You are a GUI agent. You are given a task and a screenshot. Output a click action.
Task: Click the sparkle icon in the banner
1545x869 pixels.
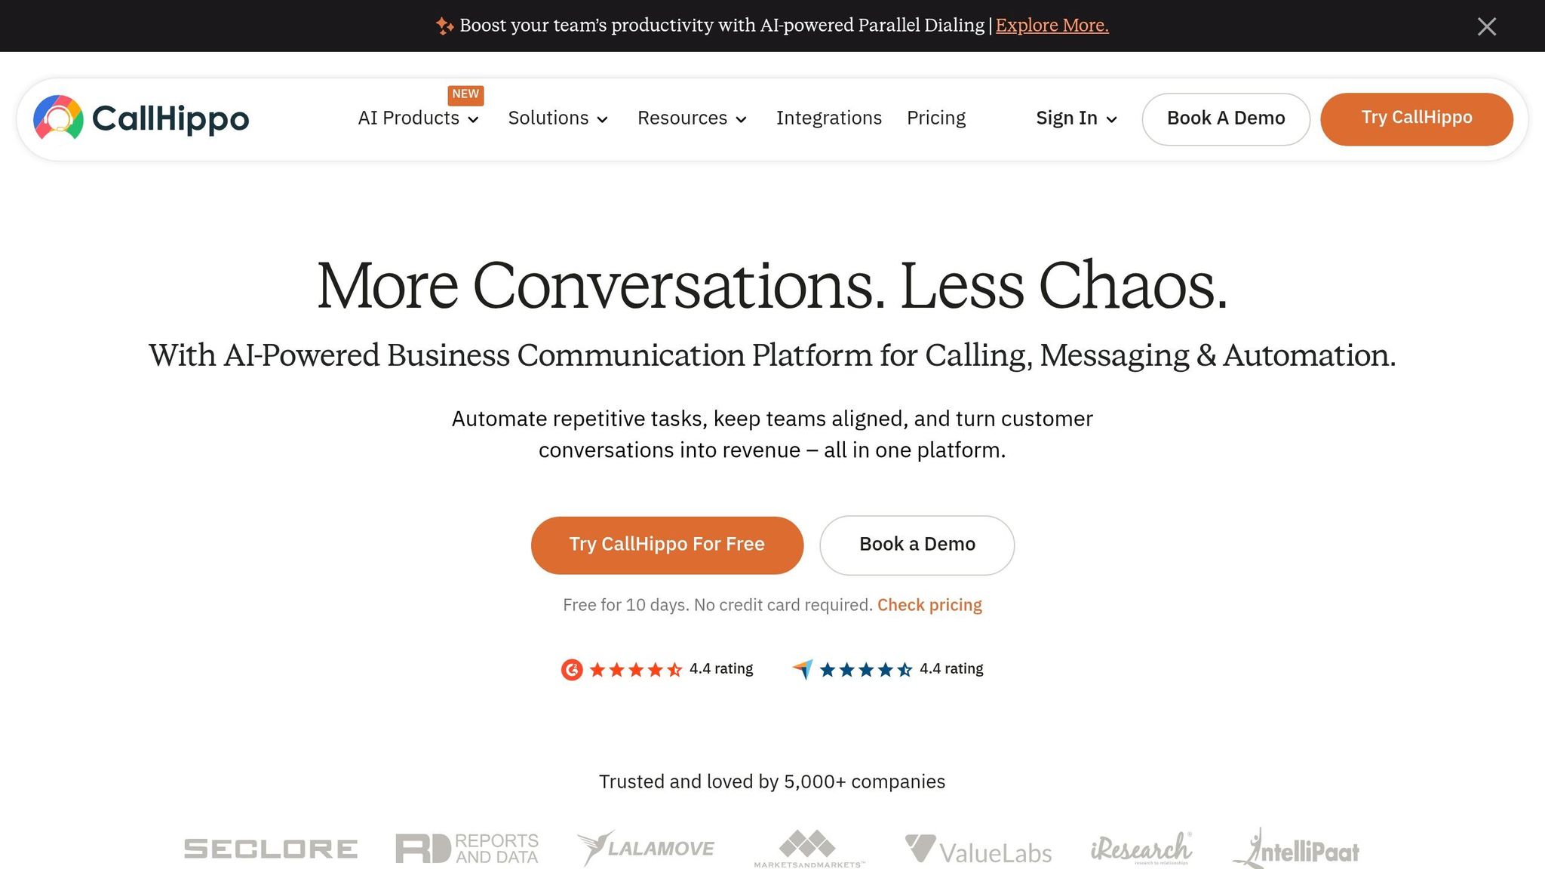coord(444,26)
